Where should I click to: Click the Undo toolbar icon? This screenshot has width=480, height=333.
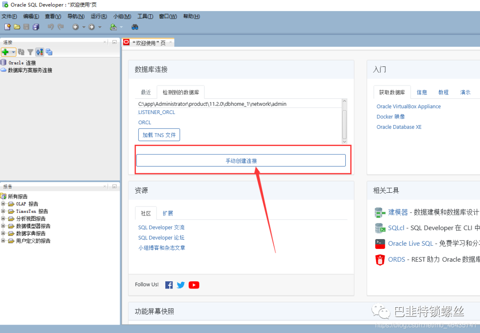tap(51, 27)
